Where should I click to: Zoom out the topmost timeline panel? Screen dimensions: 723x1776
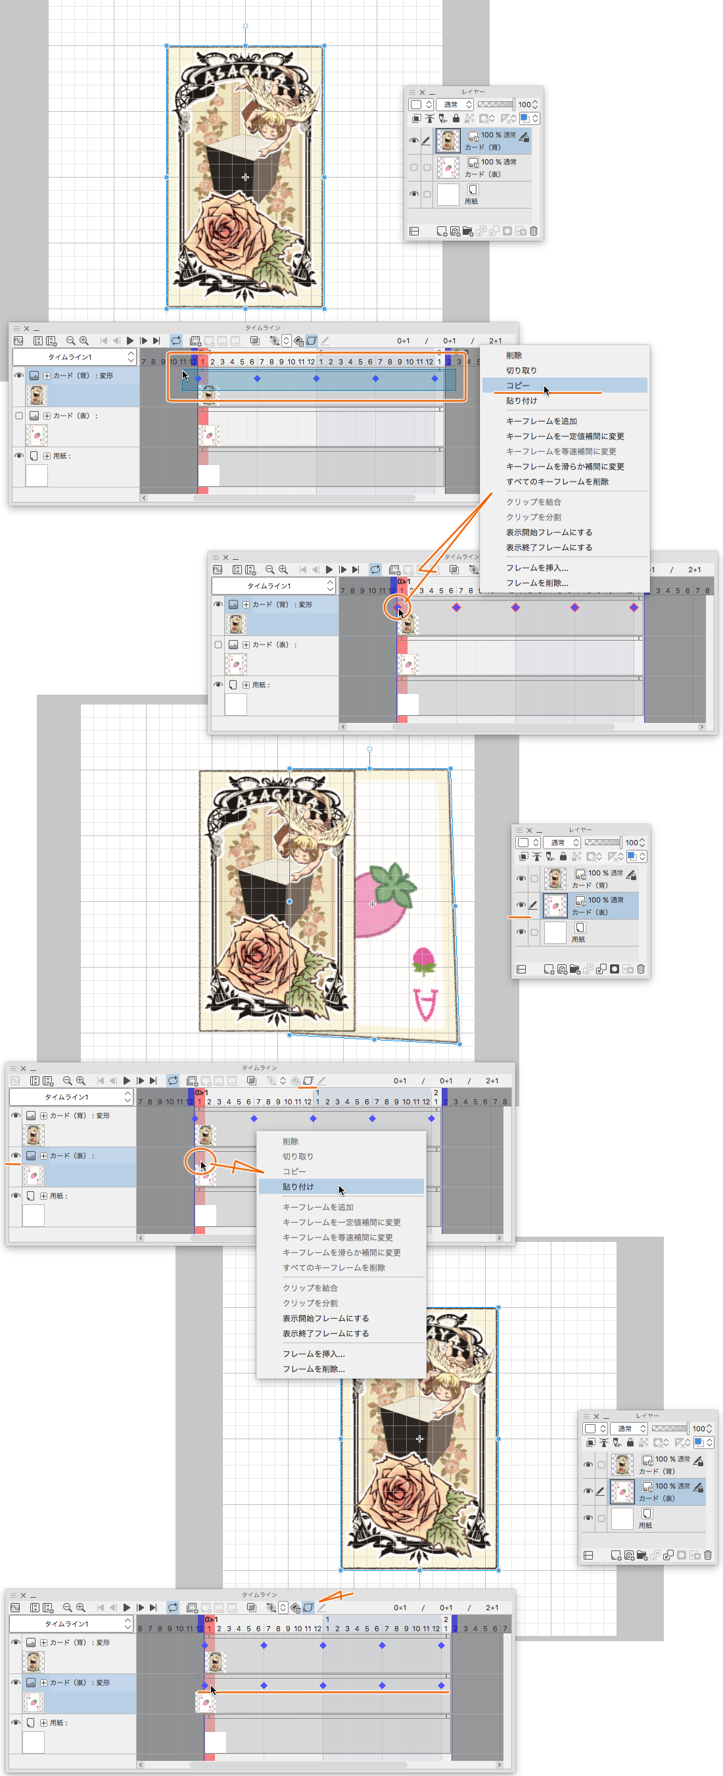[70, 341]
